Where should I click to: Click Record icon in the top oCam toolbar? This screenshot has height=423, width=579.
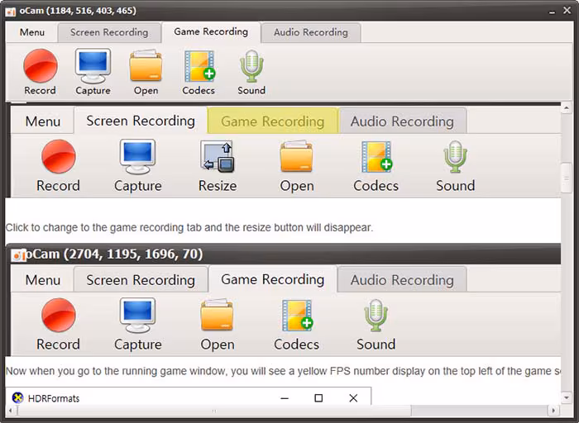[x=41, y=66]
